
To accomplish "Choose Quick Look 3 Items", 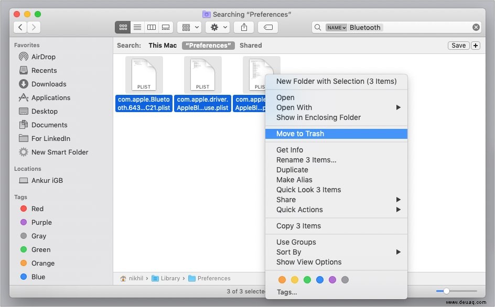I will point(336,190).
